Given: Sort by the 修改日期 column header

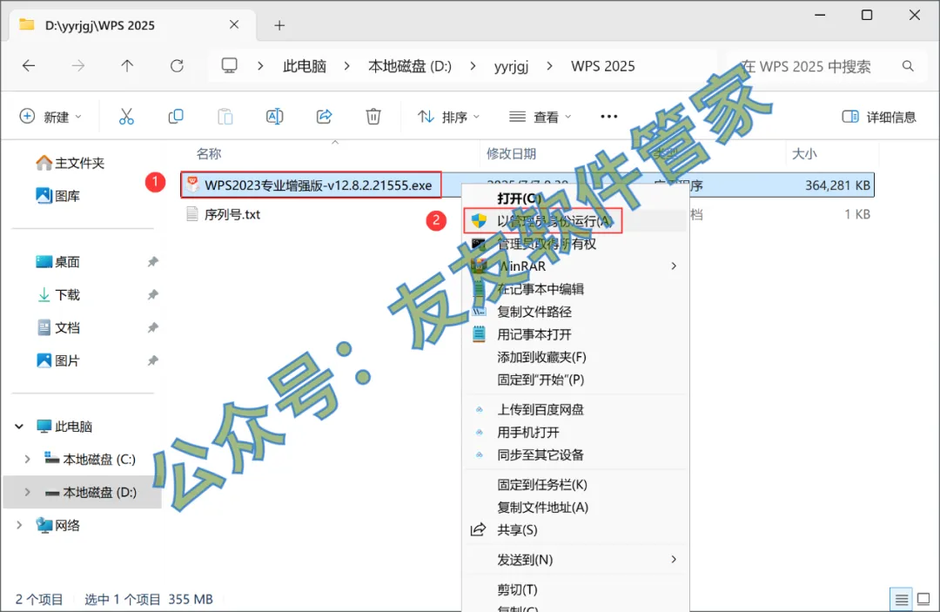Looking at the screenshot, I should coord(512,153).
